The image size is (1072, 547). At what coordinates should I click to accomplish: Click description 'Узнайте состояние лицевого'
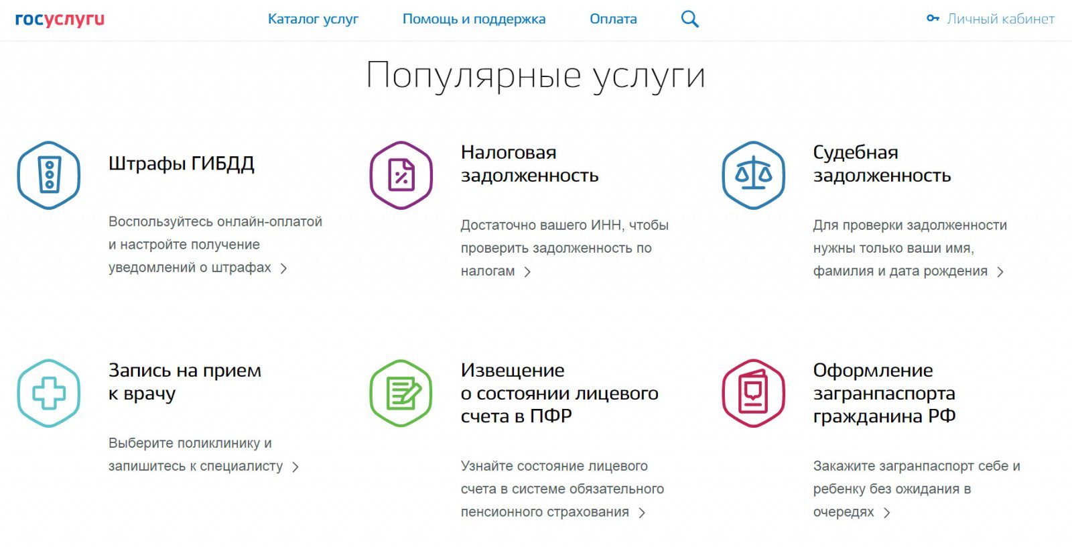[x=554, y=466]
